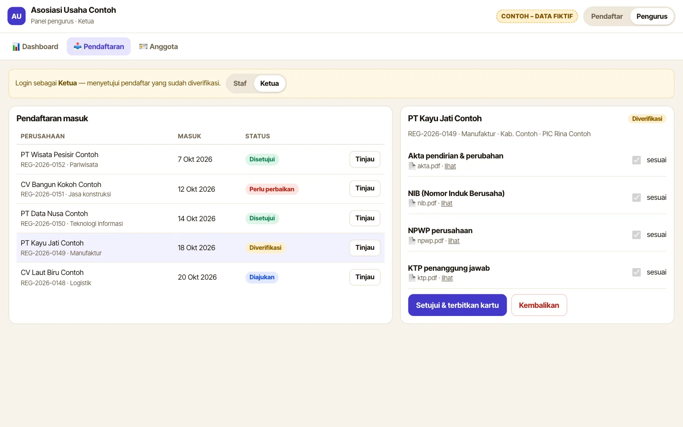Click the Dashboard bar chart icon
This screenshot has height=427, width=683.
16,47
